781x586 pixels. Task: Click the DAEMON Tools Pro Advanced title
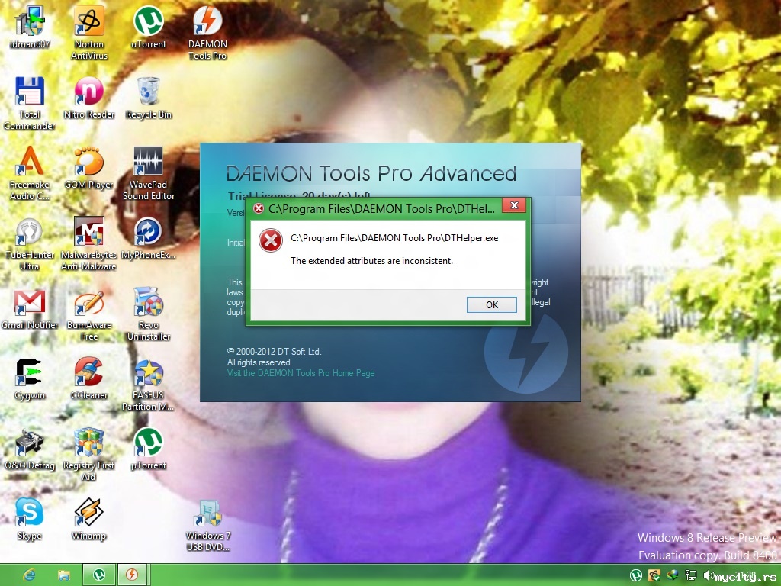371,173
